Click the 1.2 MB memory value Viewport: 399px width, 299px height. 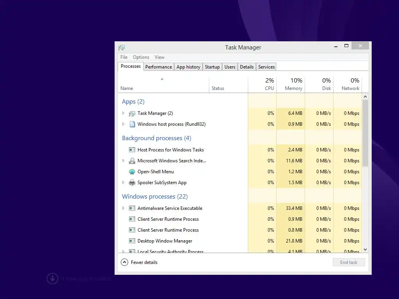click(295, 172)
